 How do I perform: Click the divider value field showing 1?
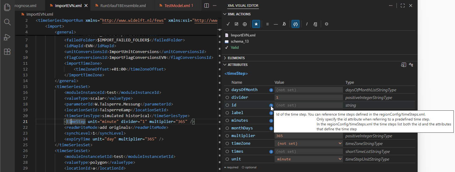pyautogui.click(x=308, y=97)
